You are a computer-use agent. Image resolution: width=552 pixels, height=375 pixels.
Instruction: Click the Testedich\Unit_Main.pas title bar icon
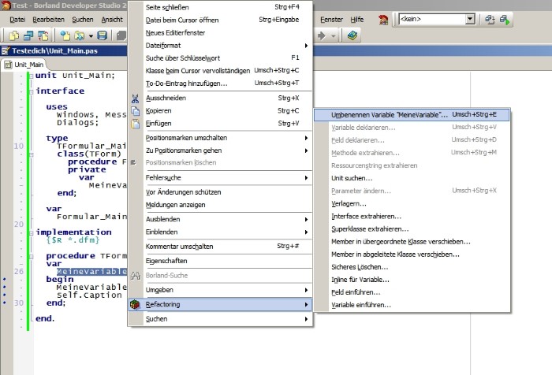pyautogui.click(x=5, y=50)
